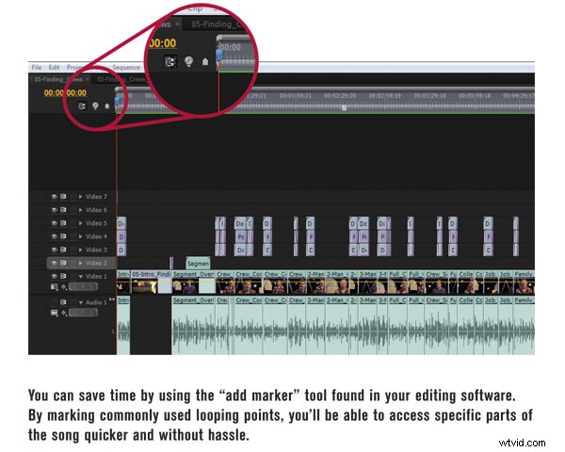Select the Crew_Cor audio clip on Audio 1

click(x=249, y=325)
